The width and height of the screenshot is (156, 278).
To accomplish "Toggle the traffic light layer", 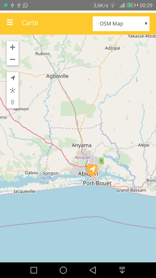I will coord(12,102).
